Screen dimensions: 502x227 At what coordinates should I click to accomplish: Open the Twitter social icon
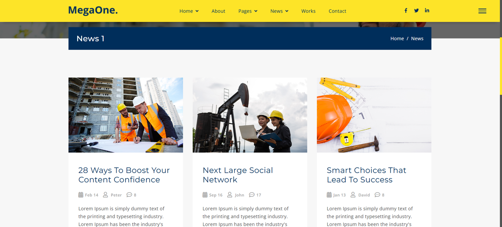pyautogui.click(x=416, y=11)
